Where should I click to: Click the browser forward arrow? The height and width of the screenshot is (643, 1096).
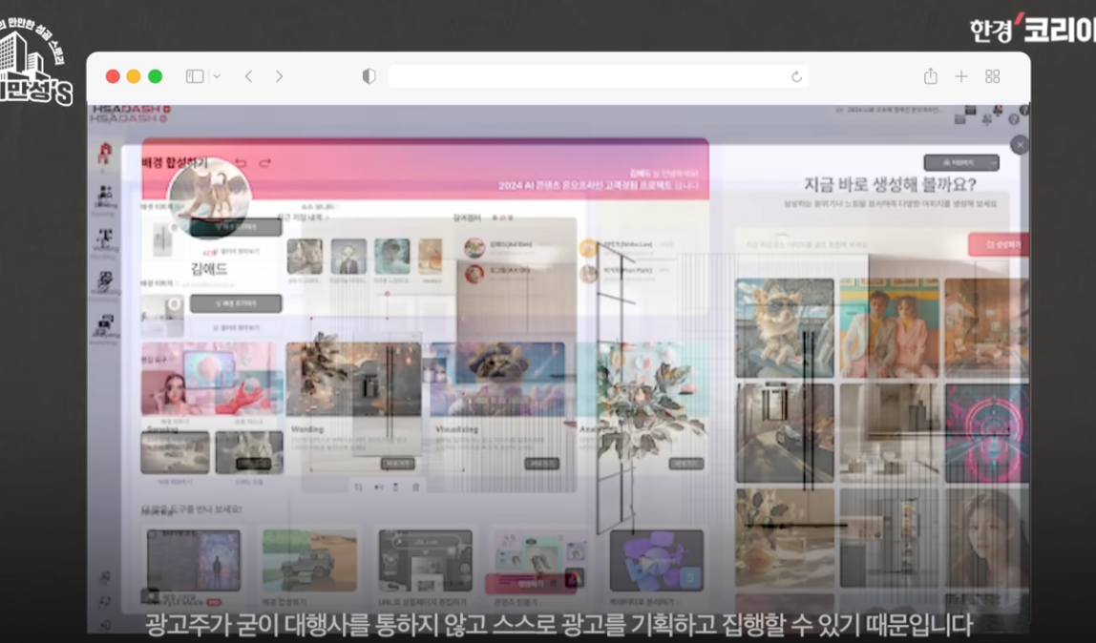pos(279,76)
